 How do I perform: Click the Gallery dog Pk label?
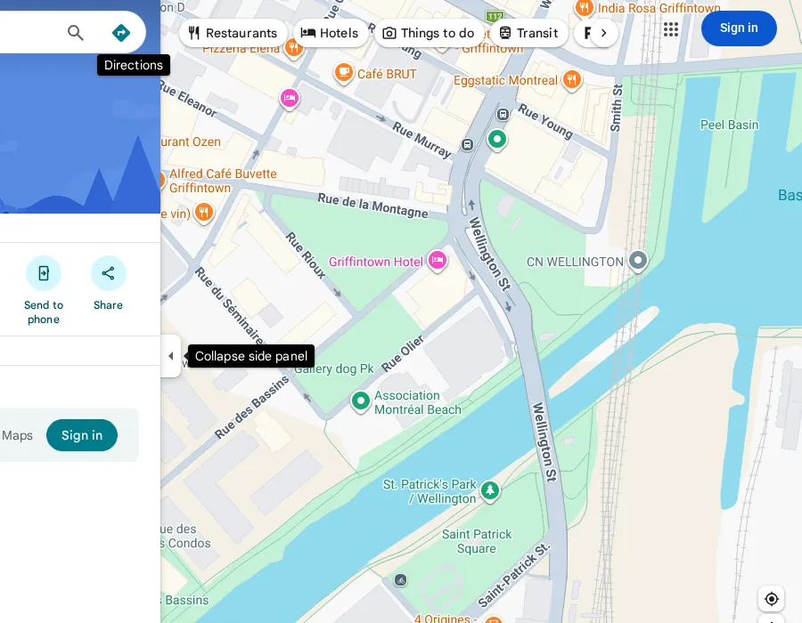pos(334,368)
